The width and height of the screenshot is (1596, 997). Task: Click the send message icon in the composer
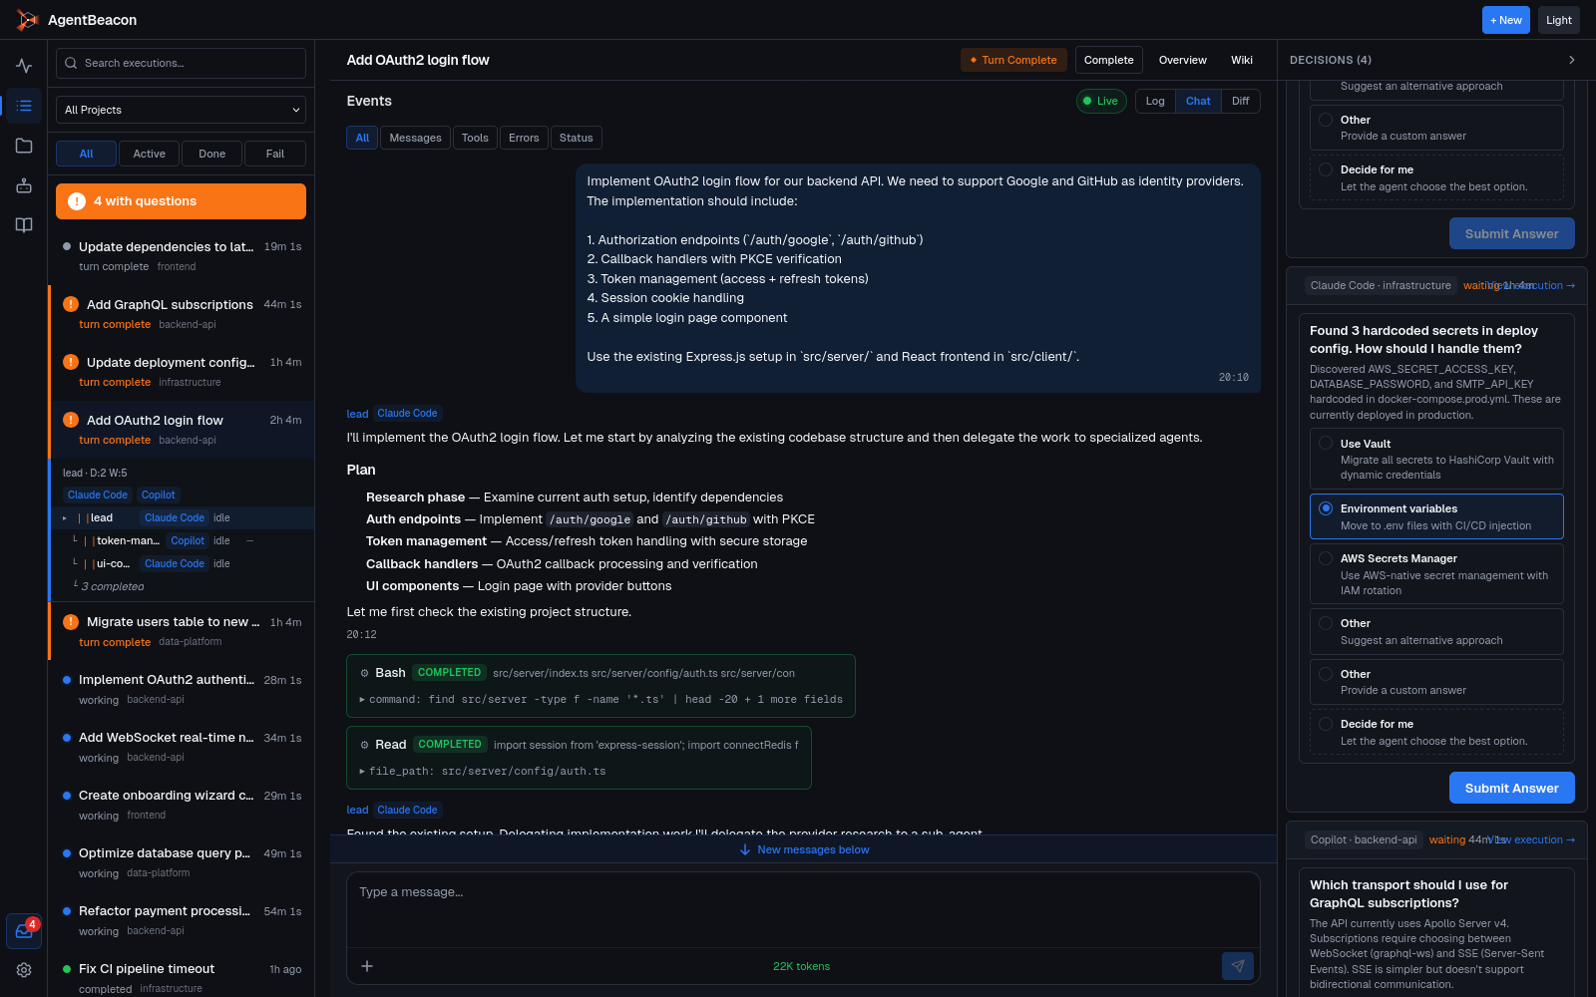[x=1237, y=966]
